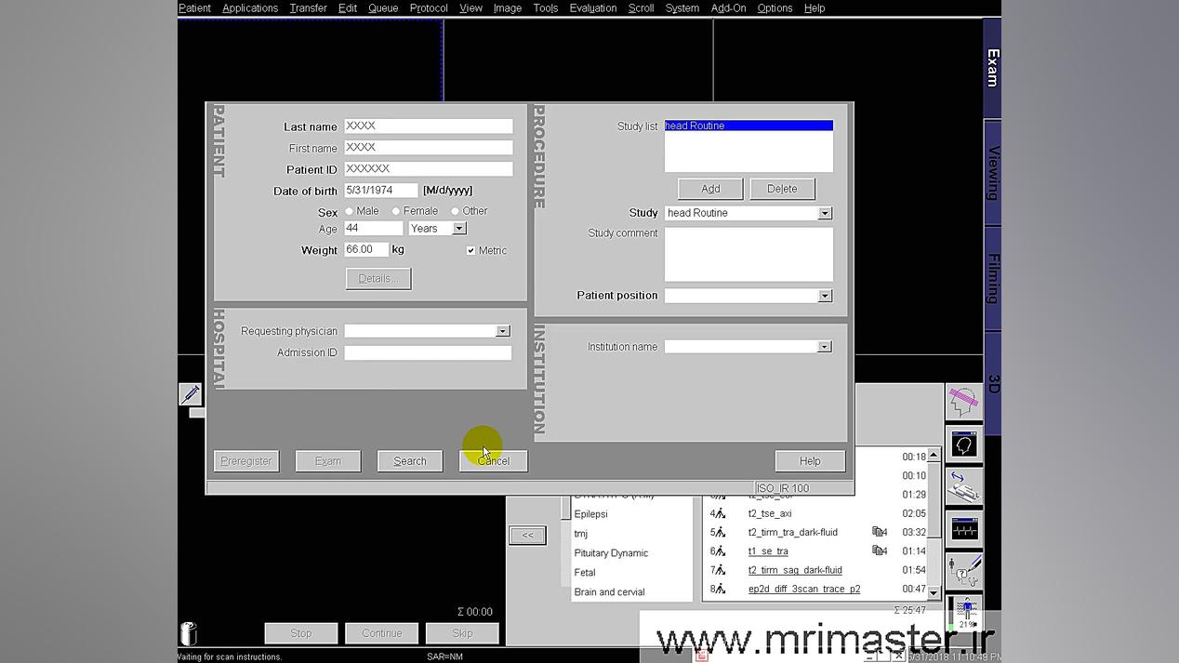
Task: Click the Patient ID input field
Action: click(429, 169)
